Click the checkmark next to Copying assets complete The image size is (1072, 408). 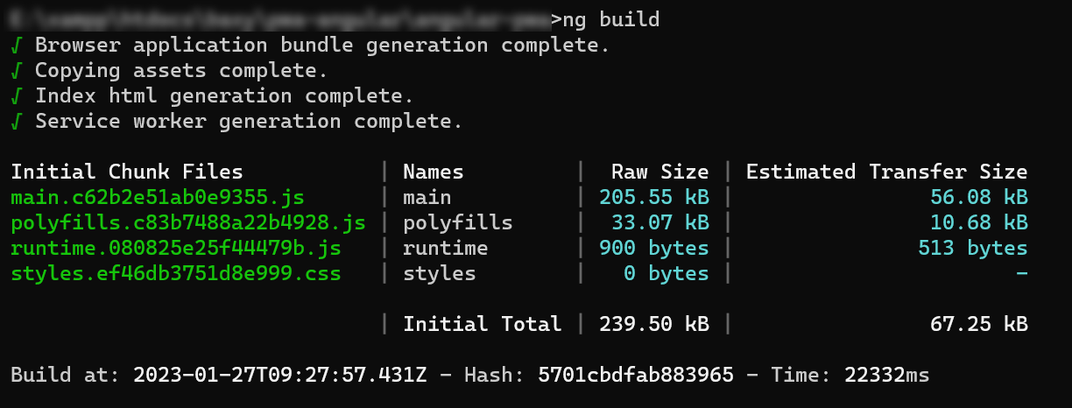pyautogui.click(x=17, y=70)
